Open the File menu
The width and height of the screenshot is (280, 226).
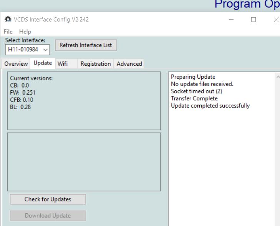point(8,32)
